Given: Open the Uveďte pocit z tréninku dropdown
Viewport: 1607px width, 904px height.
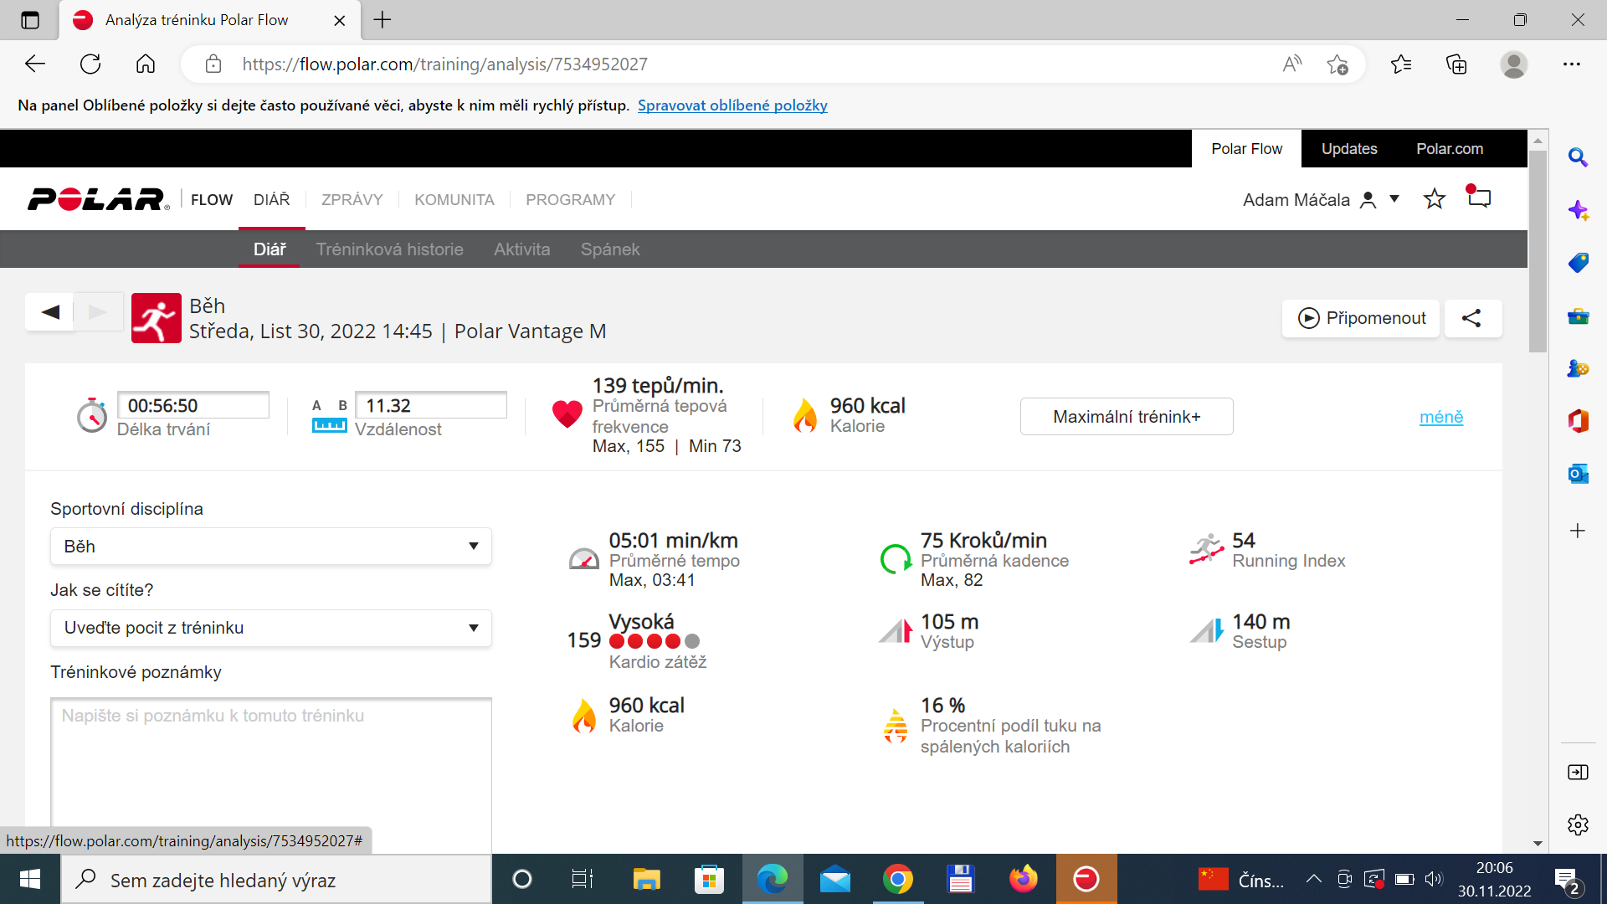Looking at the screenshot, I should pos(271,628).
